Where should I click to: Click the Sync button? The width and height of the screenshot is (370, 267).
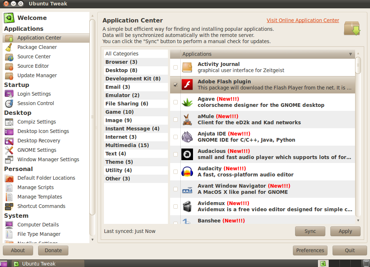tap(310, 231)
